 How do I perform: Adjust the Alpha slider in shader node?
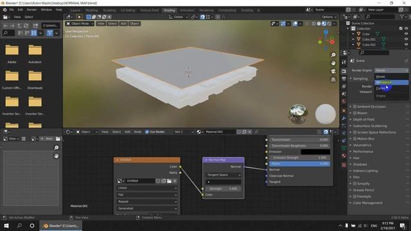(x=300, y=164)
